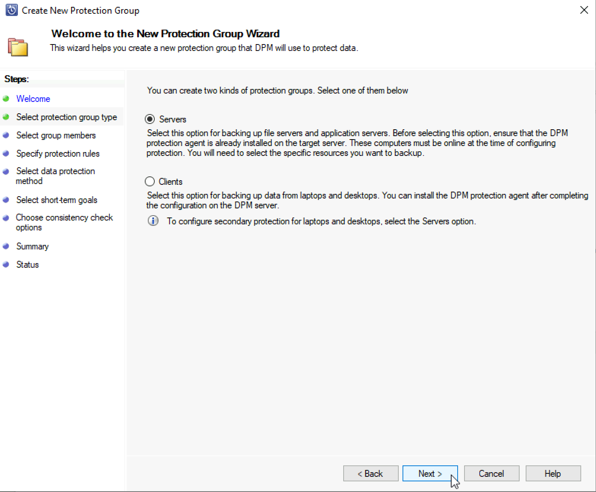
Task: Click green bullet beside Select protection group type
Action: (x=6, y=117)
